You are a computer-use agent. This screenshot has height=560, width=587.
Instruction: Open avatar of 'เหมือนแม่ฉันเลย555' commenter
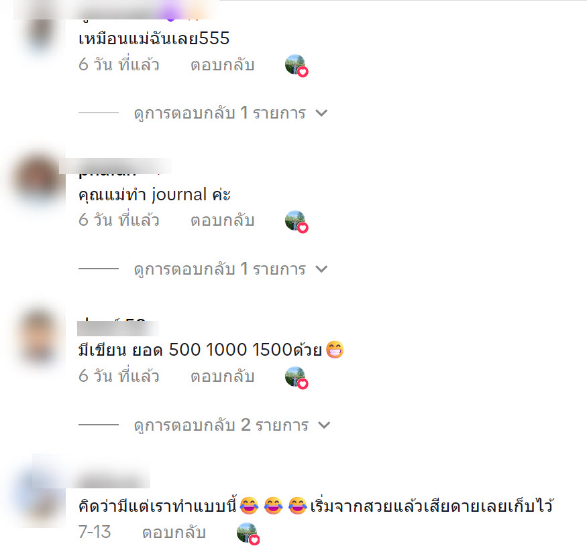(40, 31)
